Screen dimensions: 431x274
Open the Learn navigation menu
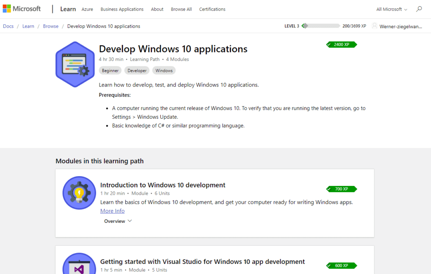click(67, 8)
